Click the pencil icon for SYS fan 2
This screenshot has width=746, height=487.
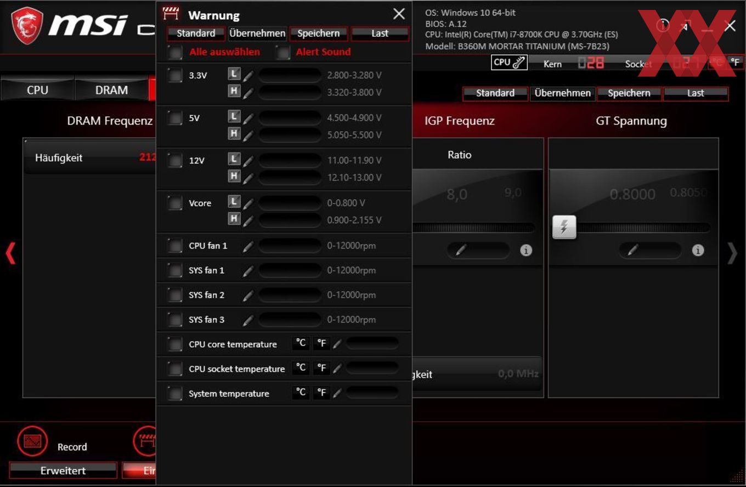pos(248,296)
